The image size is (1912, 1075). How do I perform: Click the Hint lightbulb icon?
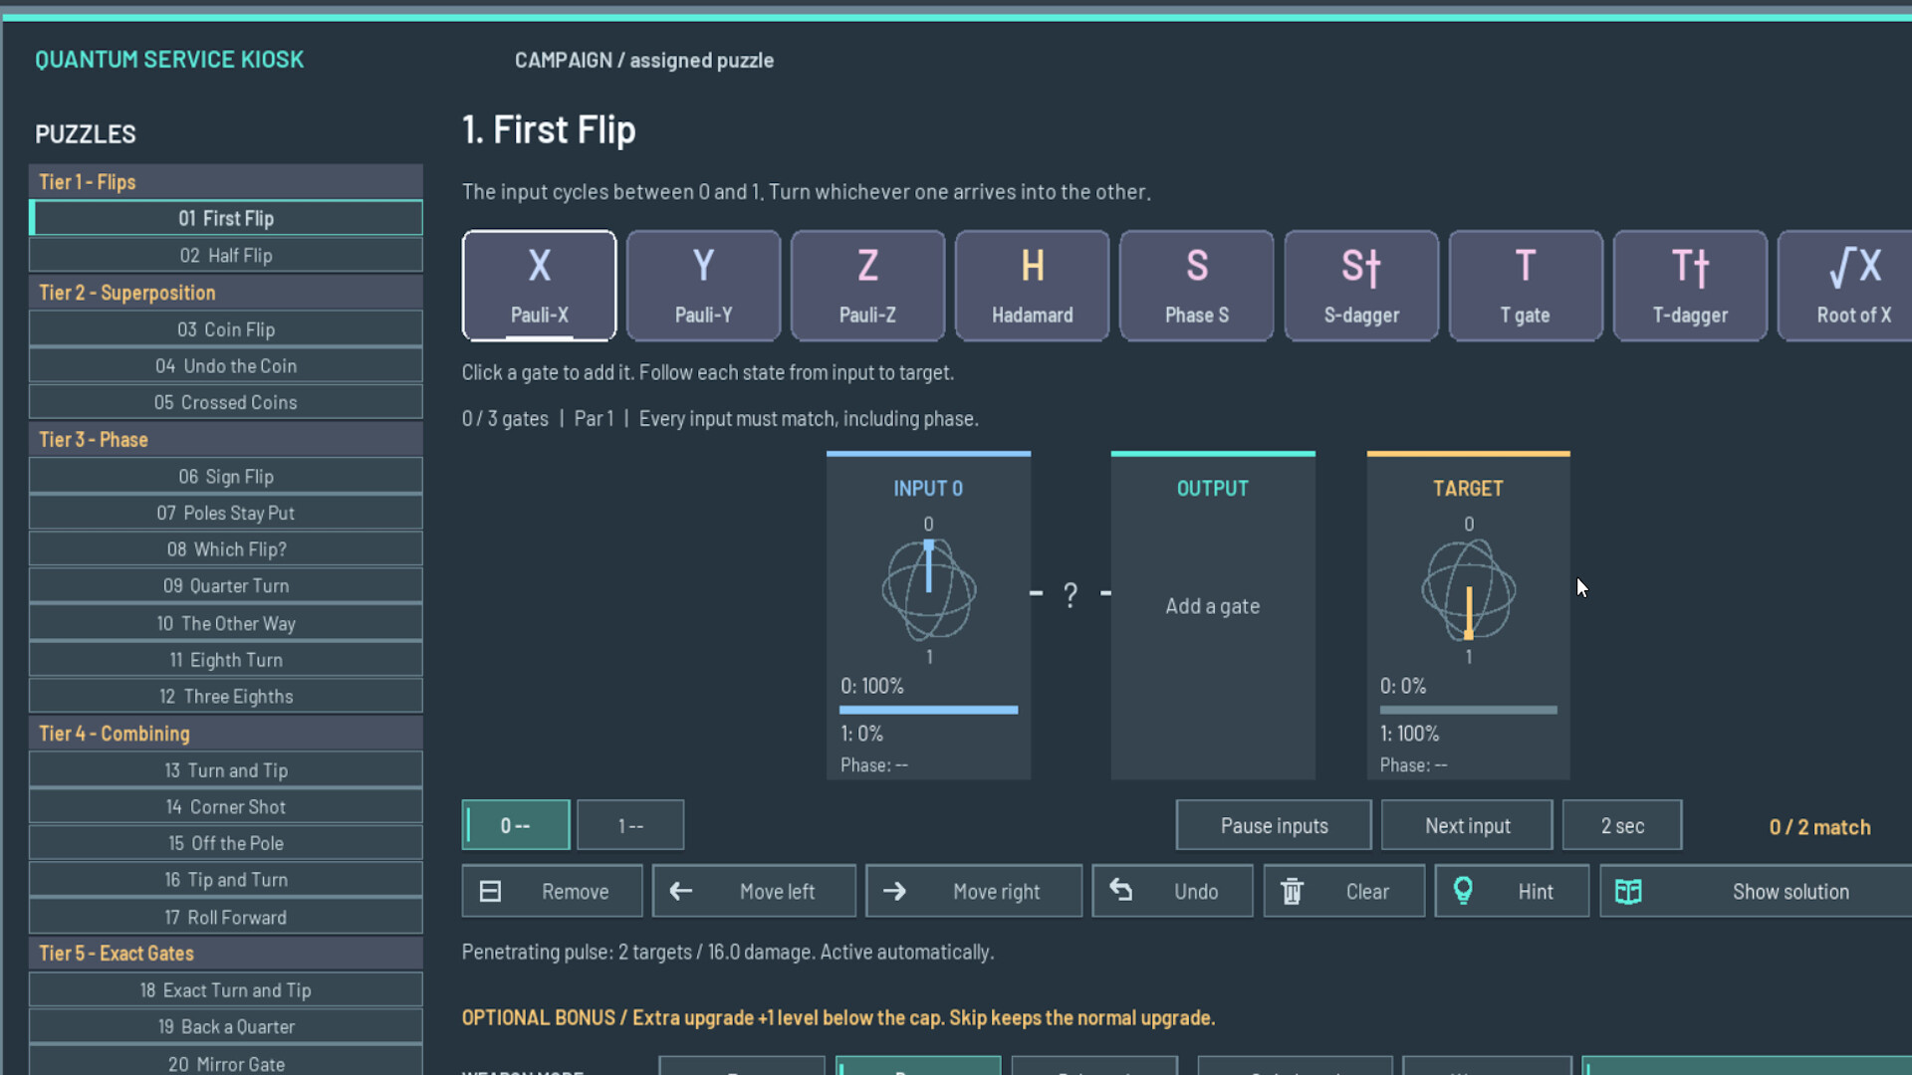tap(1463, 890)
